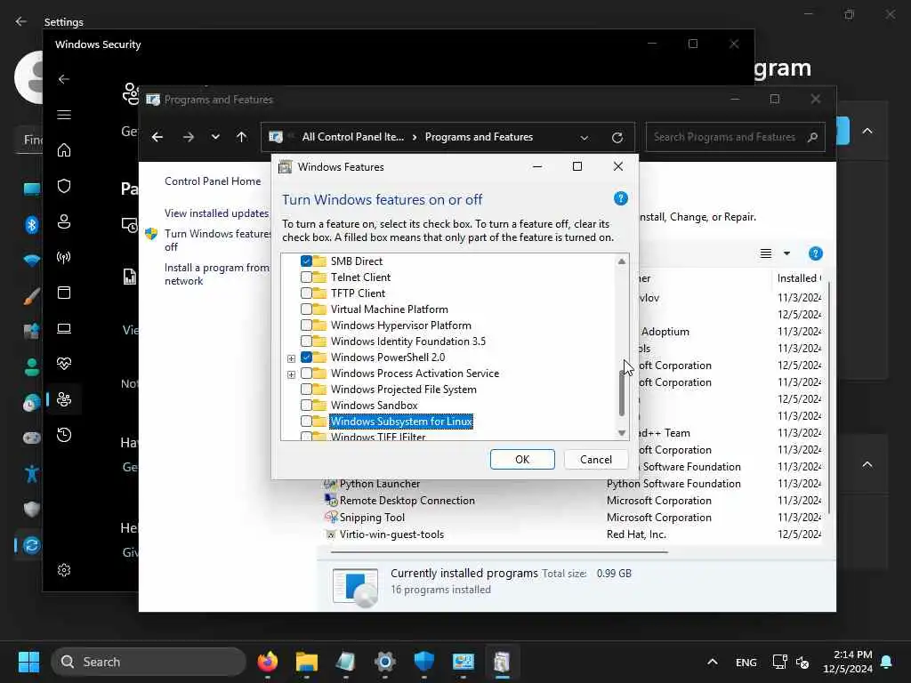Check Windows Projected File System box
This screenshot has width=911, height=683.
click(306, 390)
